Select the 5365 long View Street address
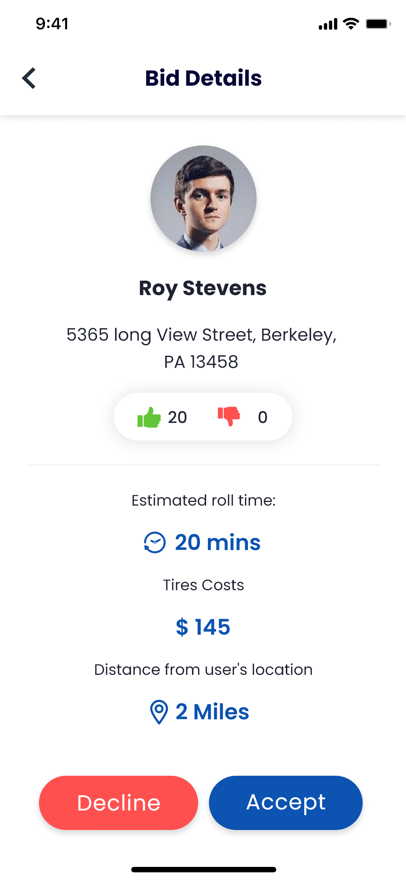This screenshot has height=881, width=406. click(201, 348)
